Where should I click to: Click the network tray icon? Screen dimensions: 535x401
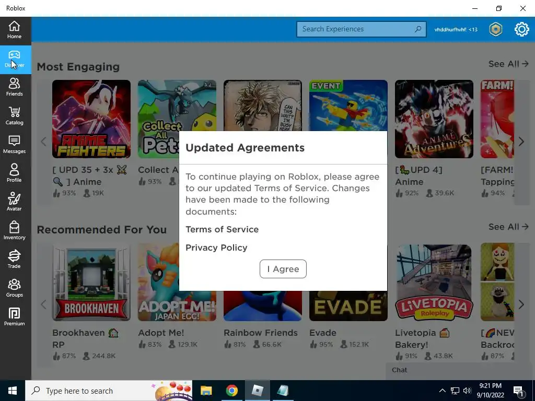pyautogui.click(x=455, y=391)
